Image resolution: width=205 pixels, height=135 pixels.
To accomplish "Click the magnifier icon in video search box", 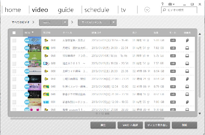I will click(164, 10).
